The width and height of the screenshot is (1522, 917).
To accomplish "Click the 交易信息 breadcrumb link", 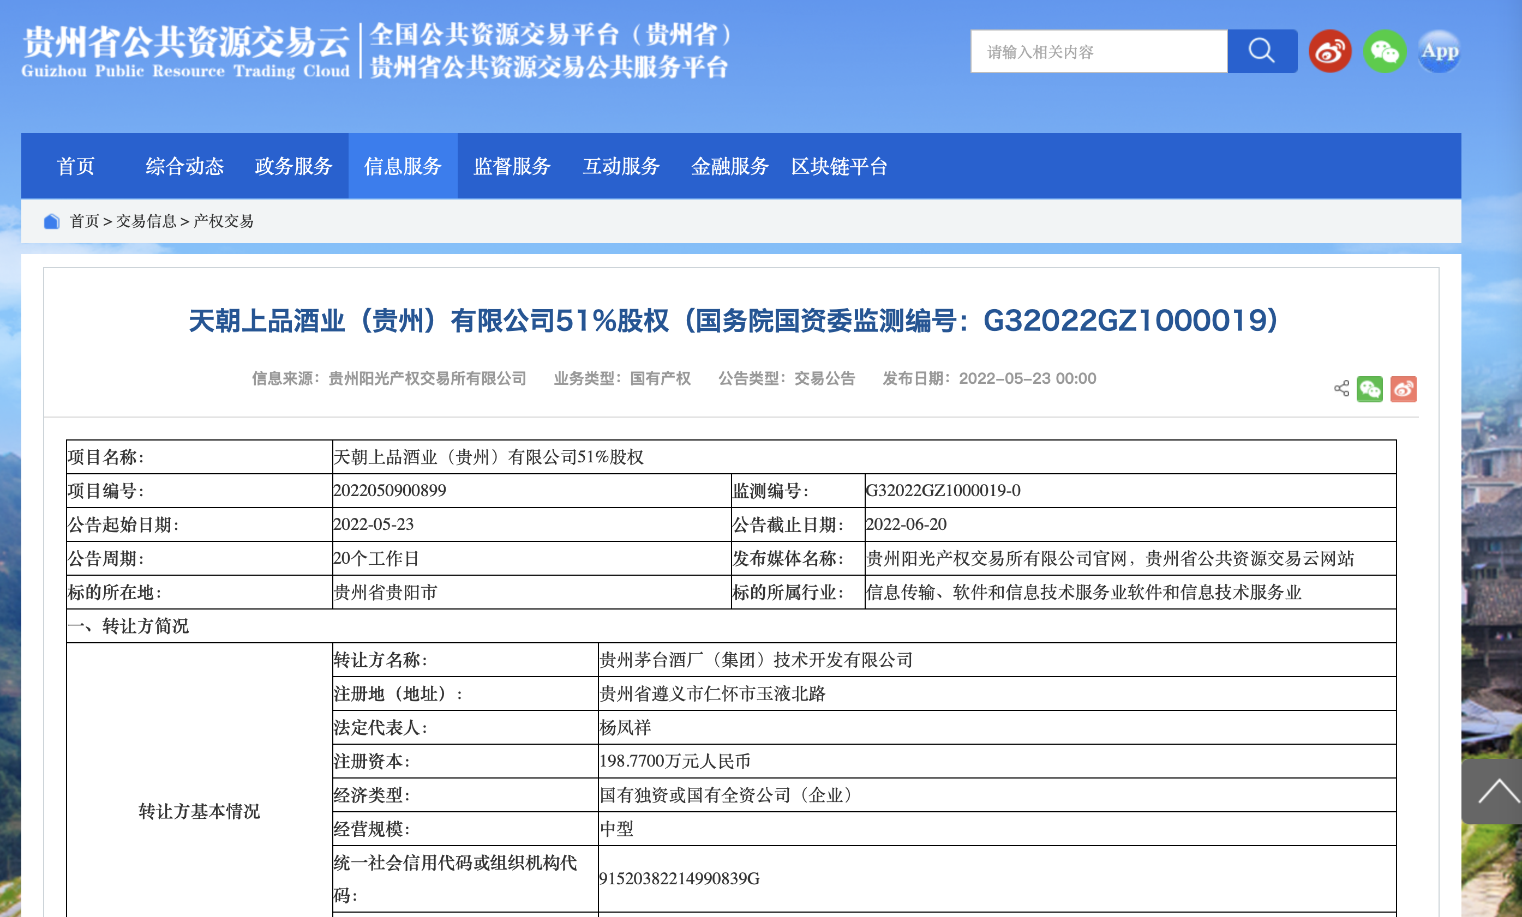I will (x=146, y=221).
